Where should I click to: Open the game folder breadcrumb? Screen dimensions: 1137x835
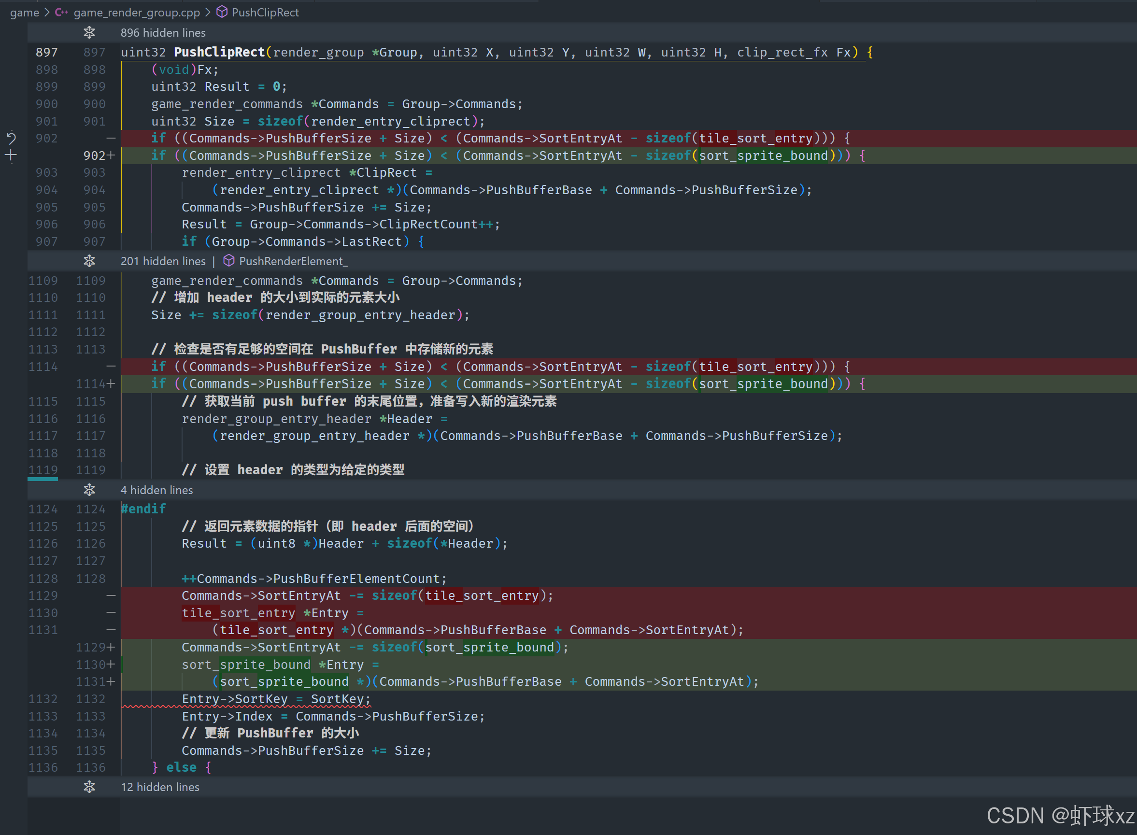tap(24, 12)
